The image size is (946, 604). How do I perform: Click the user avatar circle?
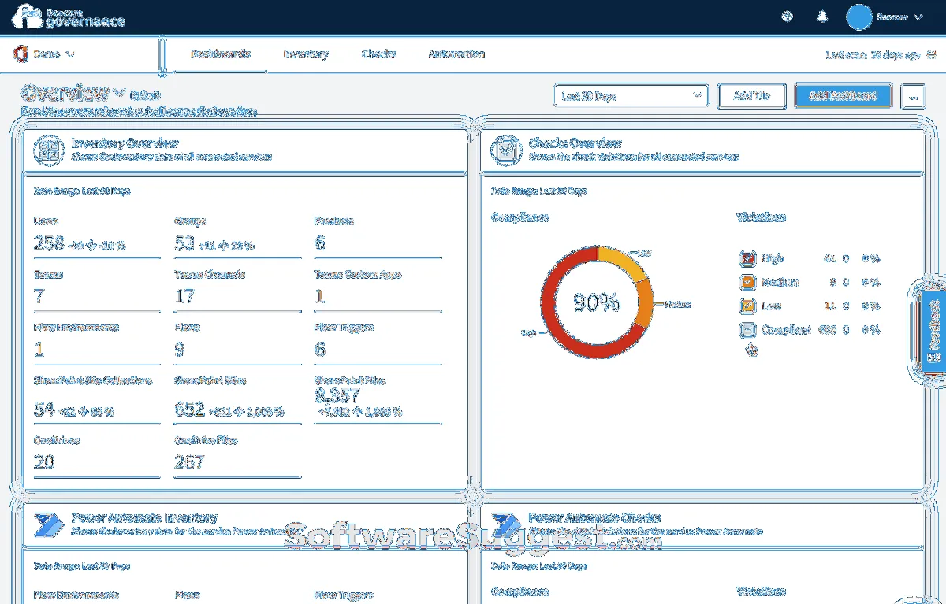858,17
